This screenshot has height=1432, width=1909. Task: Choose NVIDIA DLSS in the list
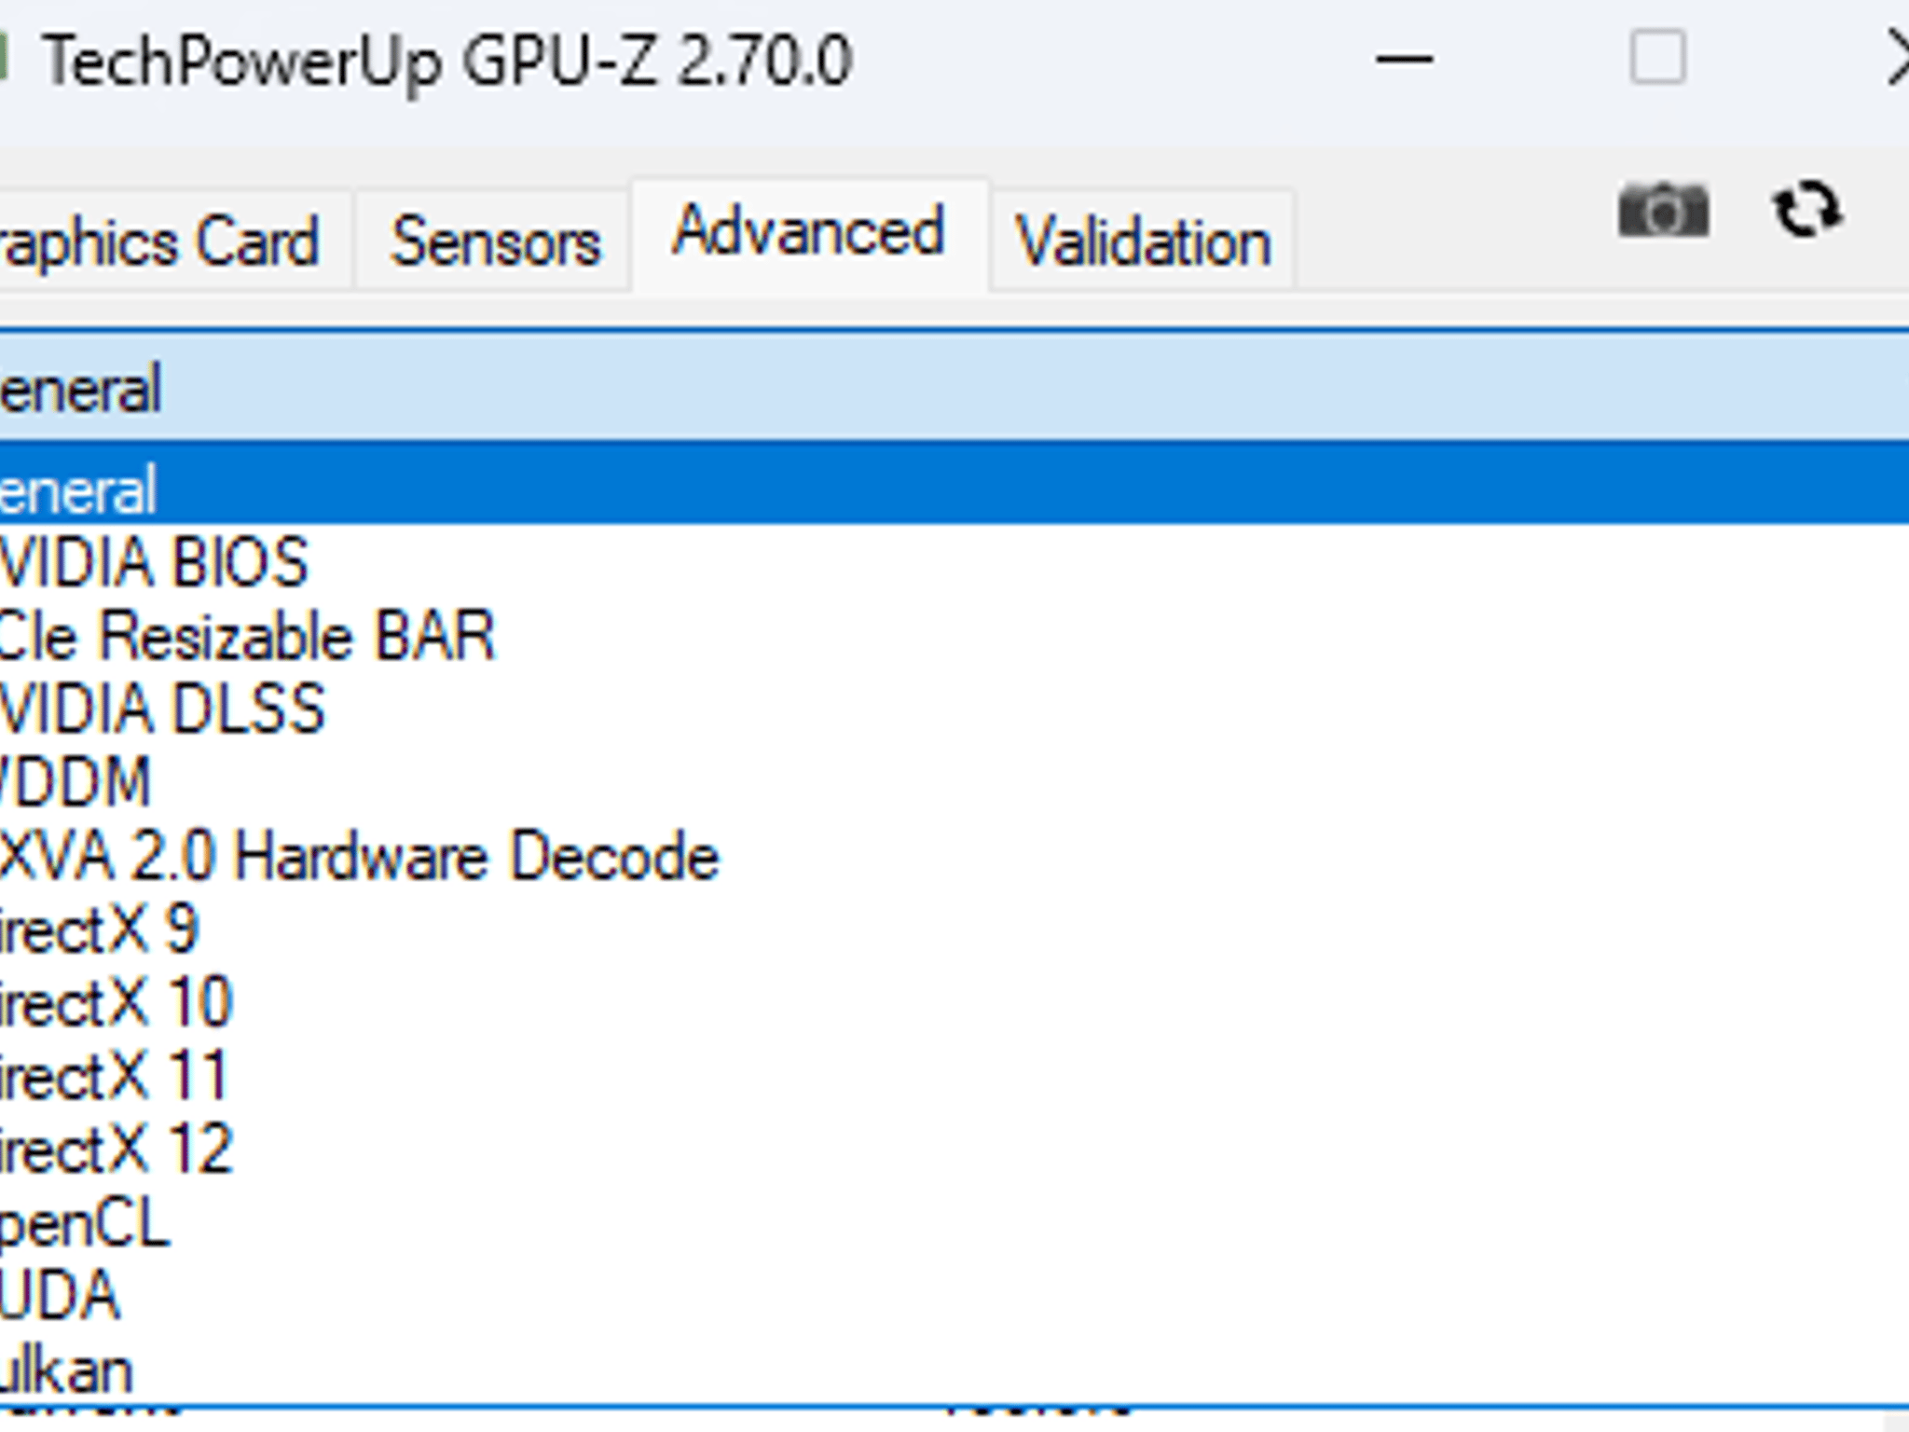pyautogui.click(x=954, y=709)
